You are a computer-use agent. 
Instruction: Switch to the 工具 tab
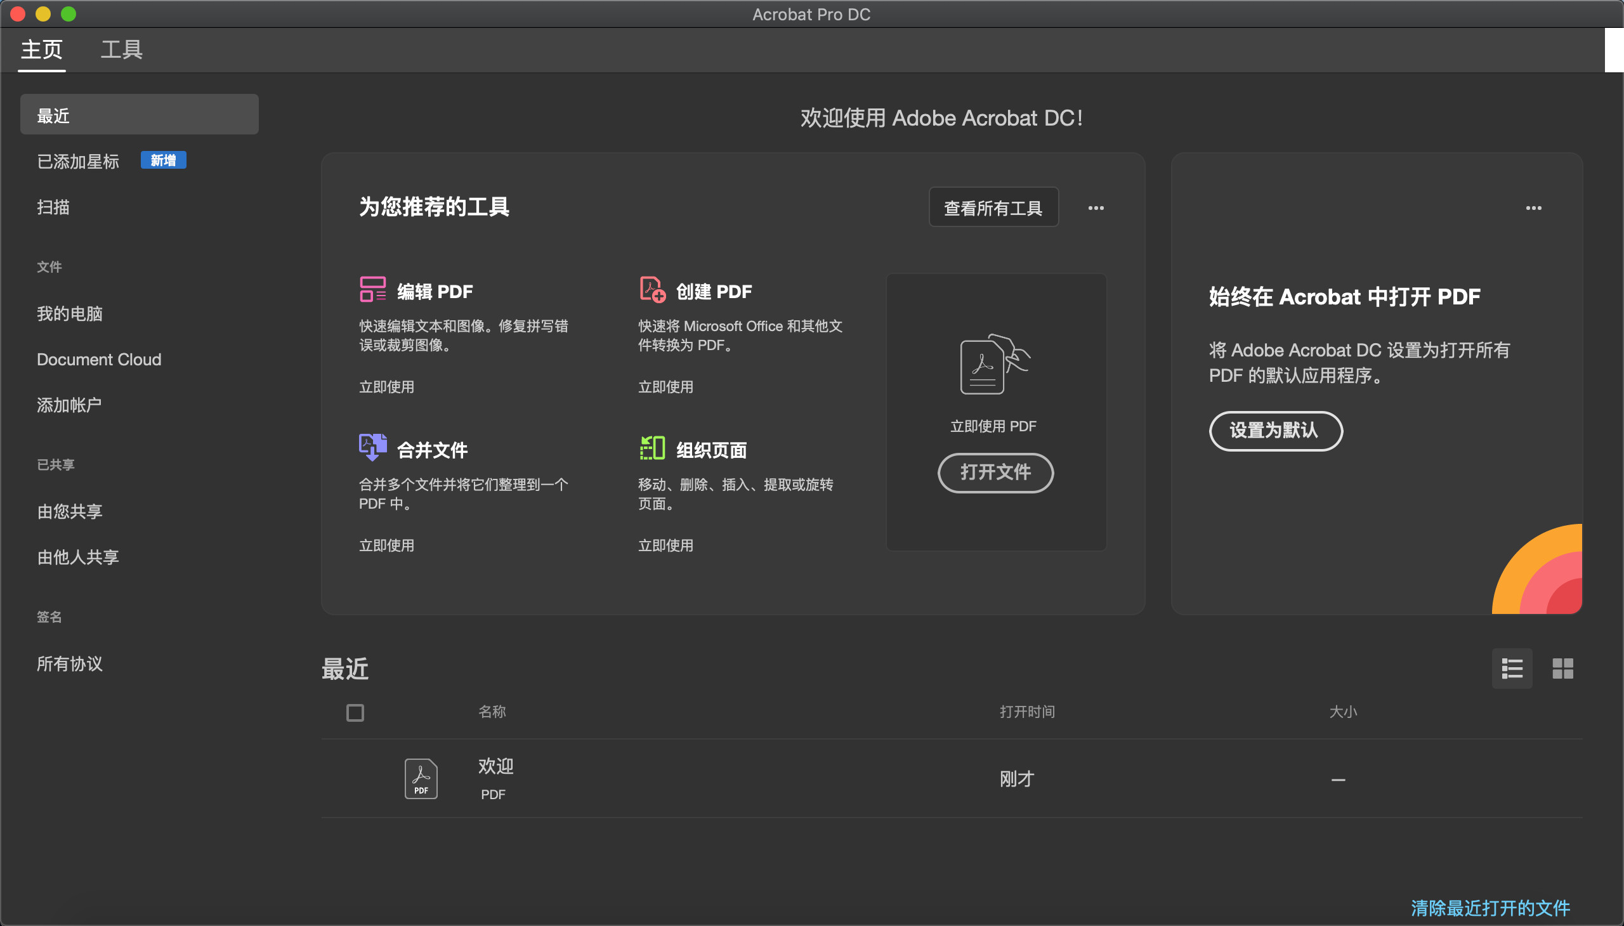122,49
